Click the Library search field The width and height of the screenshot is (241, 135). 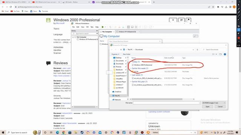click(84, 33)
